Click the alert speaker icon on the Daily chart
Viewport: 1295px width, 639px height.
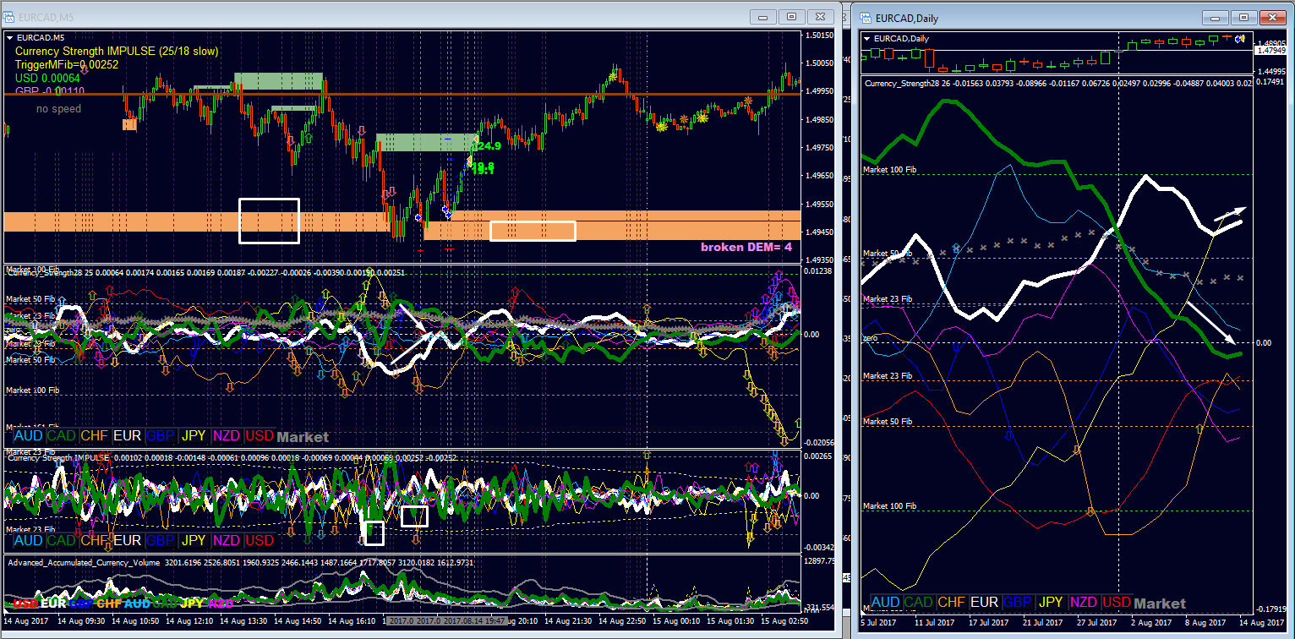(x=1239, y=39)
